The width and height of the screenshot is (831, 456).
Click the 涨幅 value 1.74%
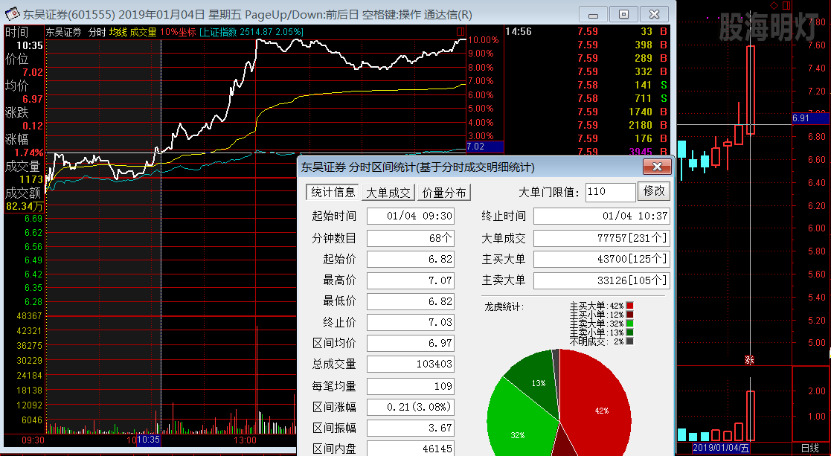[28, 152]
